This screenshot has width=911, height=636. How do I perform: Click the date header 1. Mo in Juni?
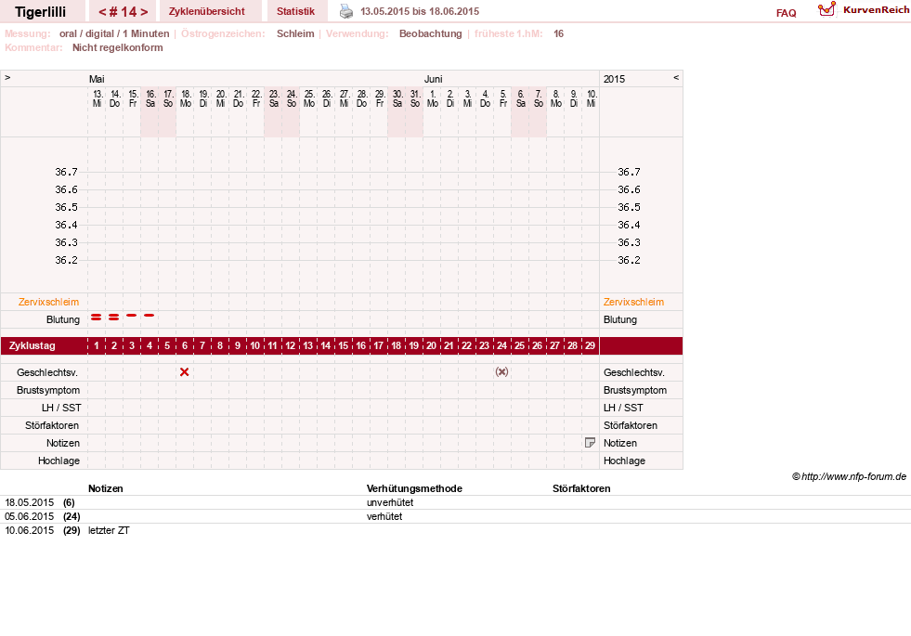pyautogui.click(x=432, y=98)
